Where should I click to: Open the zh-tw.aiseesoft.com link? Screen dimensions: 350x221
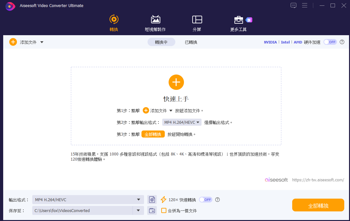[x=318, y=180]
